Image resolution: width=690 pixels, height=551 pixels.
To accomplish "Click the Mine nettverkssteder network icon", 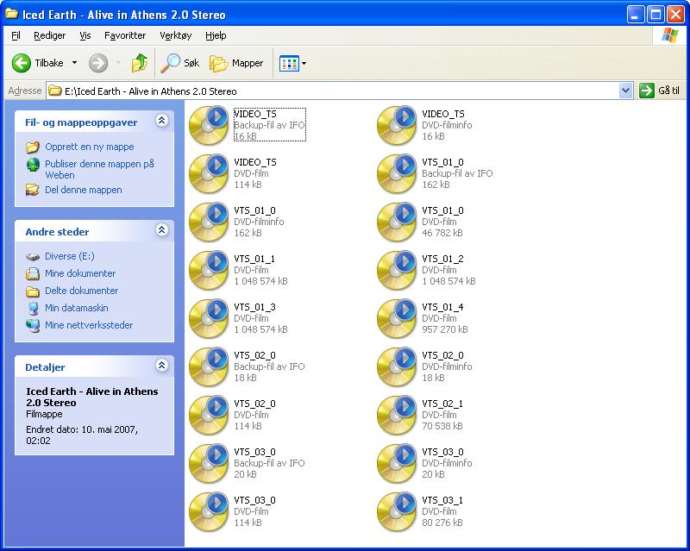I will point(33,326).
